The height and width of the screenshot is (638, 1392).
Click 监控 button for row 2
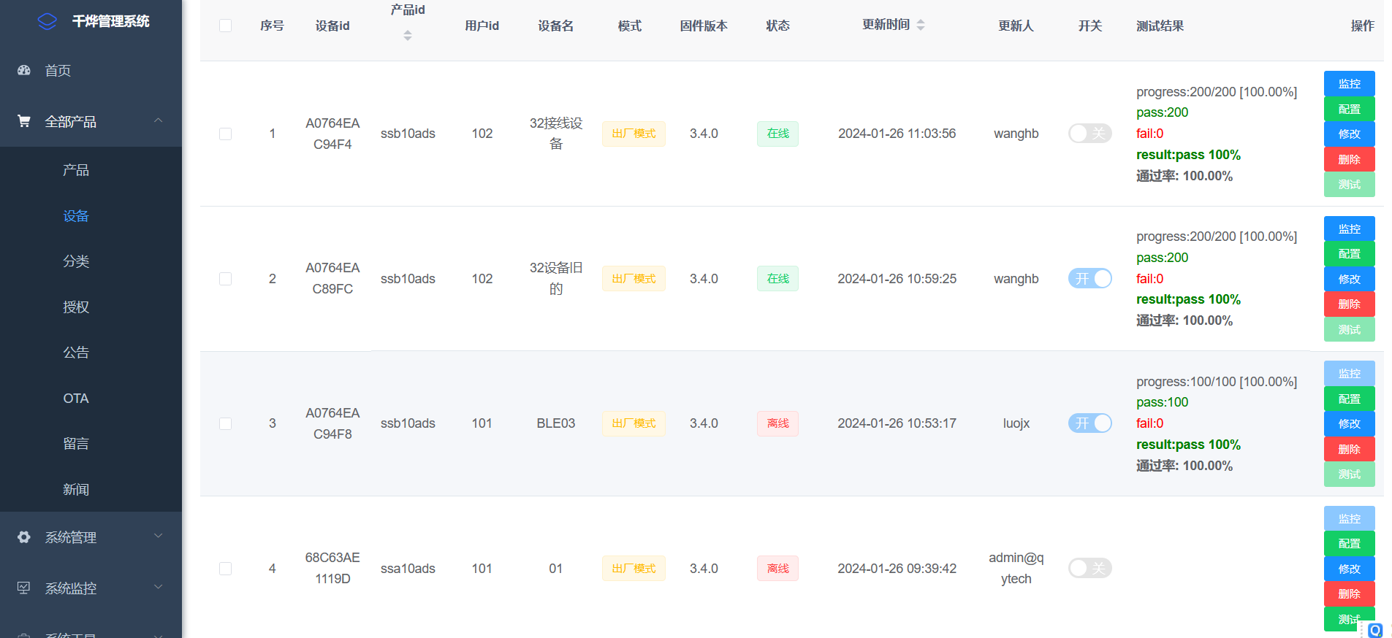click(1349, 228)
